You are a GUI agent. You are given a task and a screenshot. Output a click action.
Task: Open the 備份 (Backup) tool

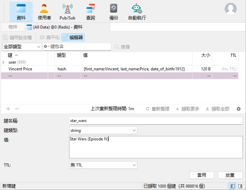pyautogui.click(x=113, y=12)
